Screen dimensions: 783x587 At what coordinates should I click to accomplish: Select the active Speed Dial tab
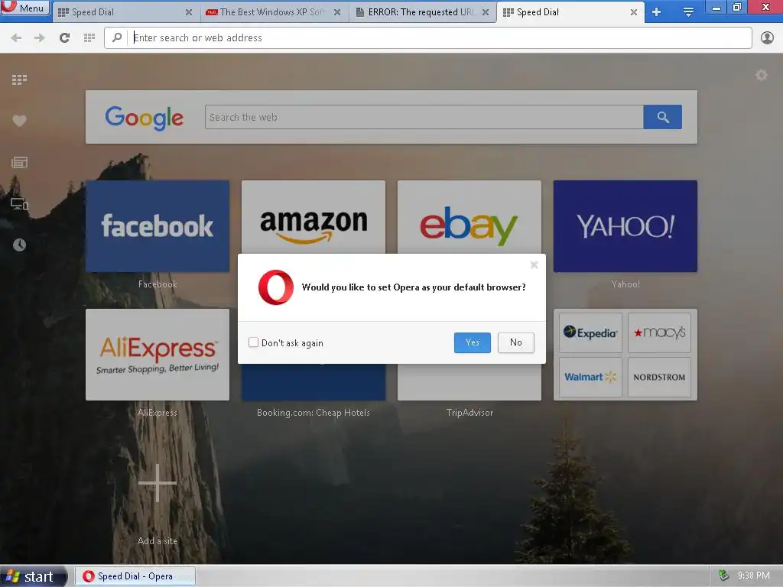click(x=570, y=12)
